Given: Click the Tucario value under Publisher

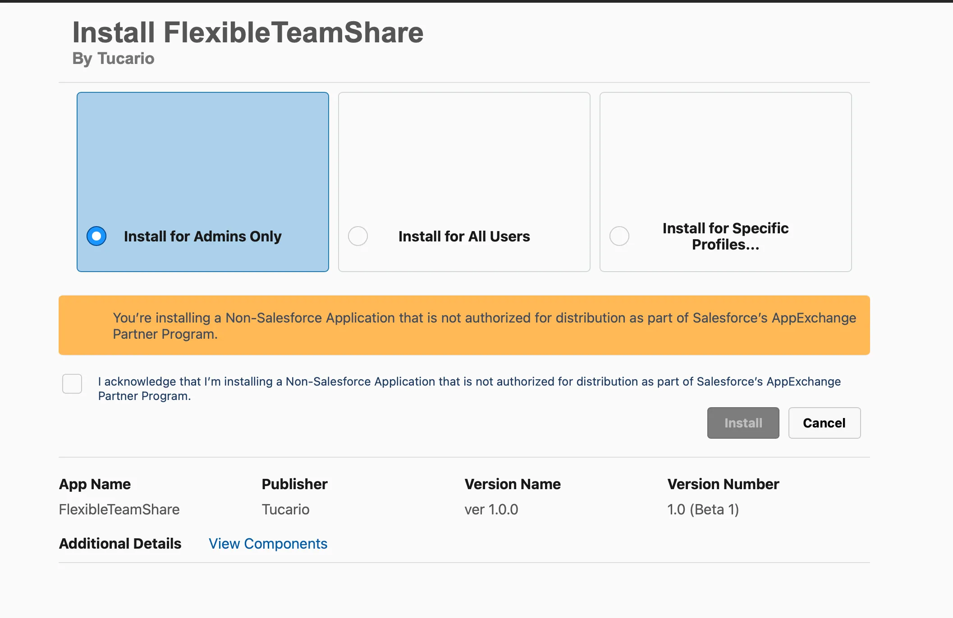Looking at the screenshot, I should pyautogui.click(x=285, y=509).
